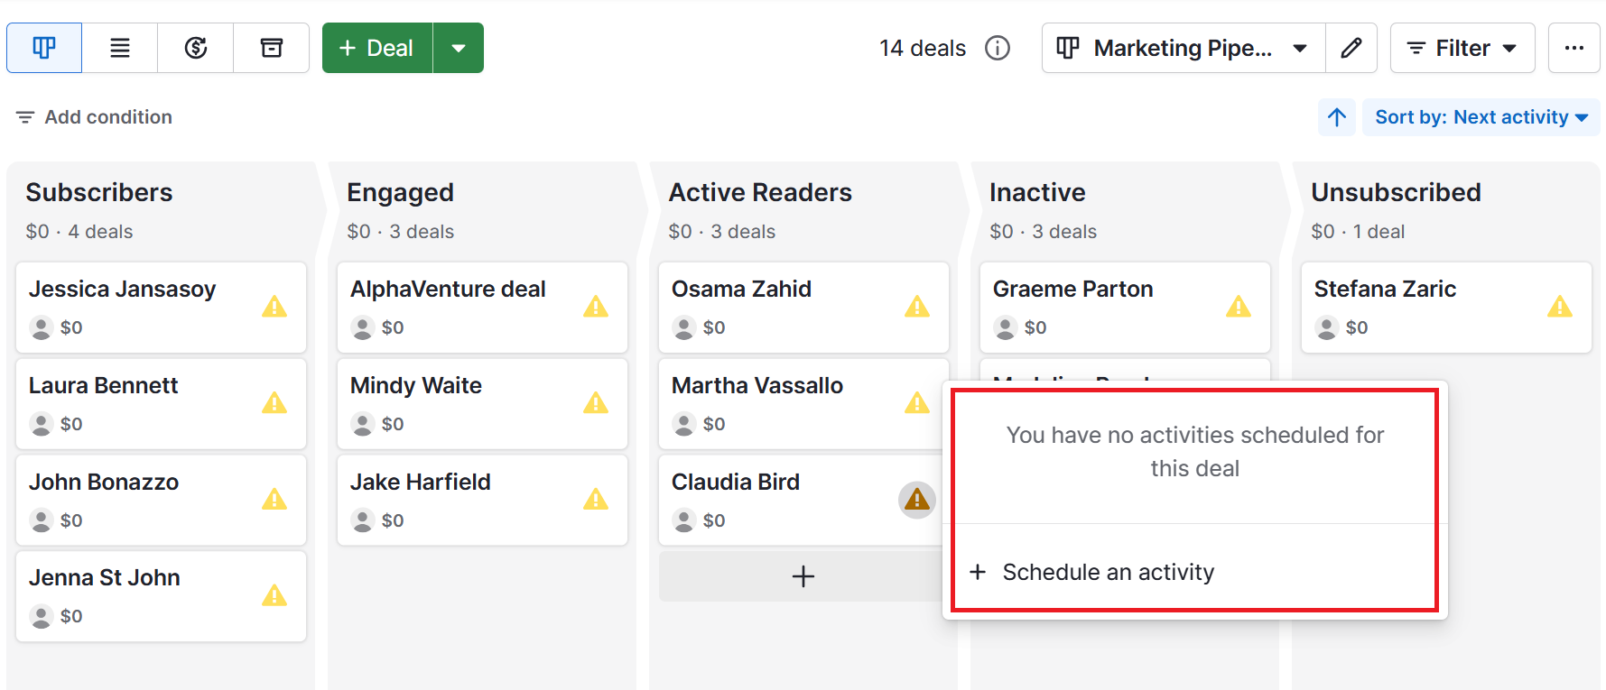Select the kanban pipeline view icon
1606x690 pixels.
(43, 47)
